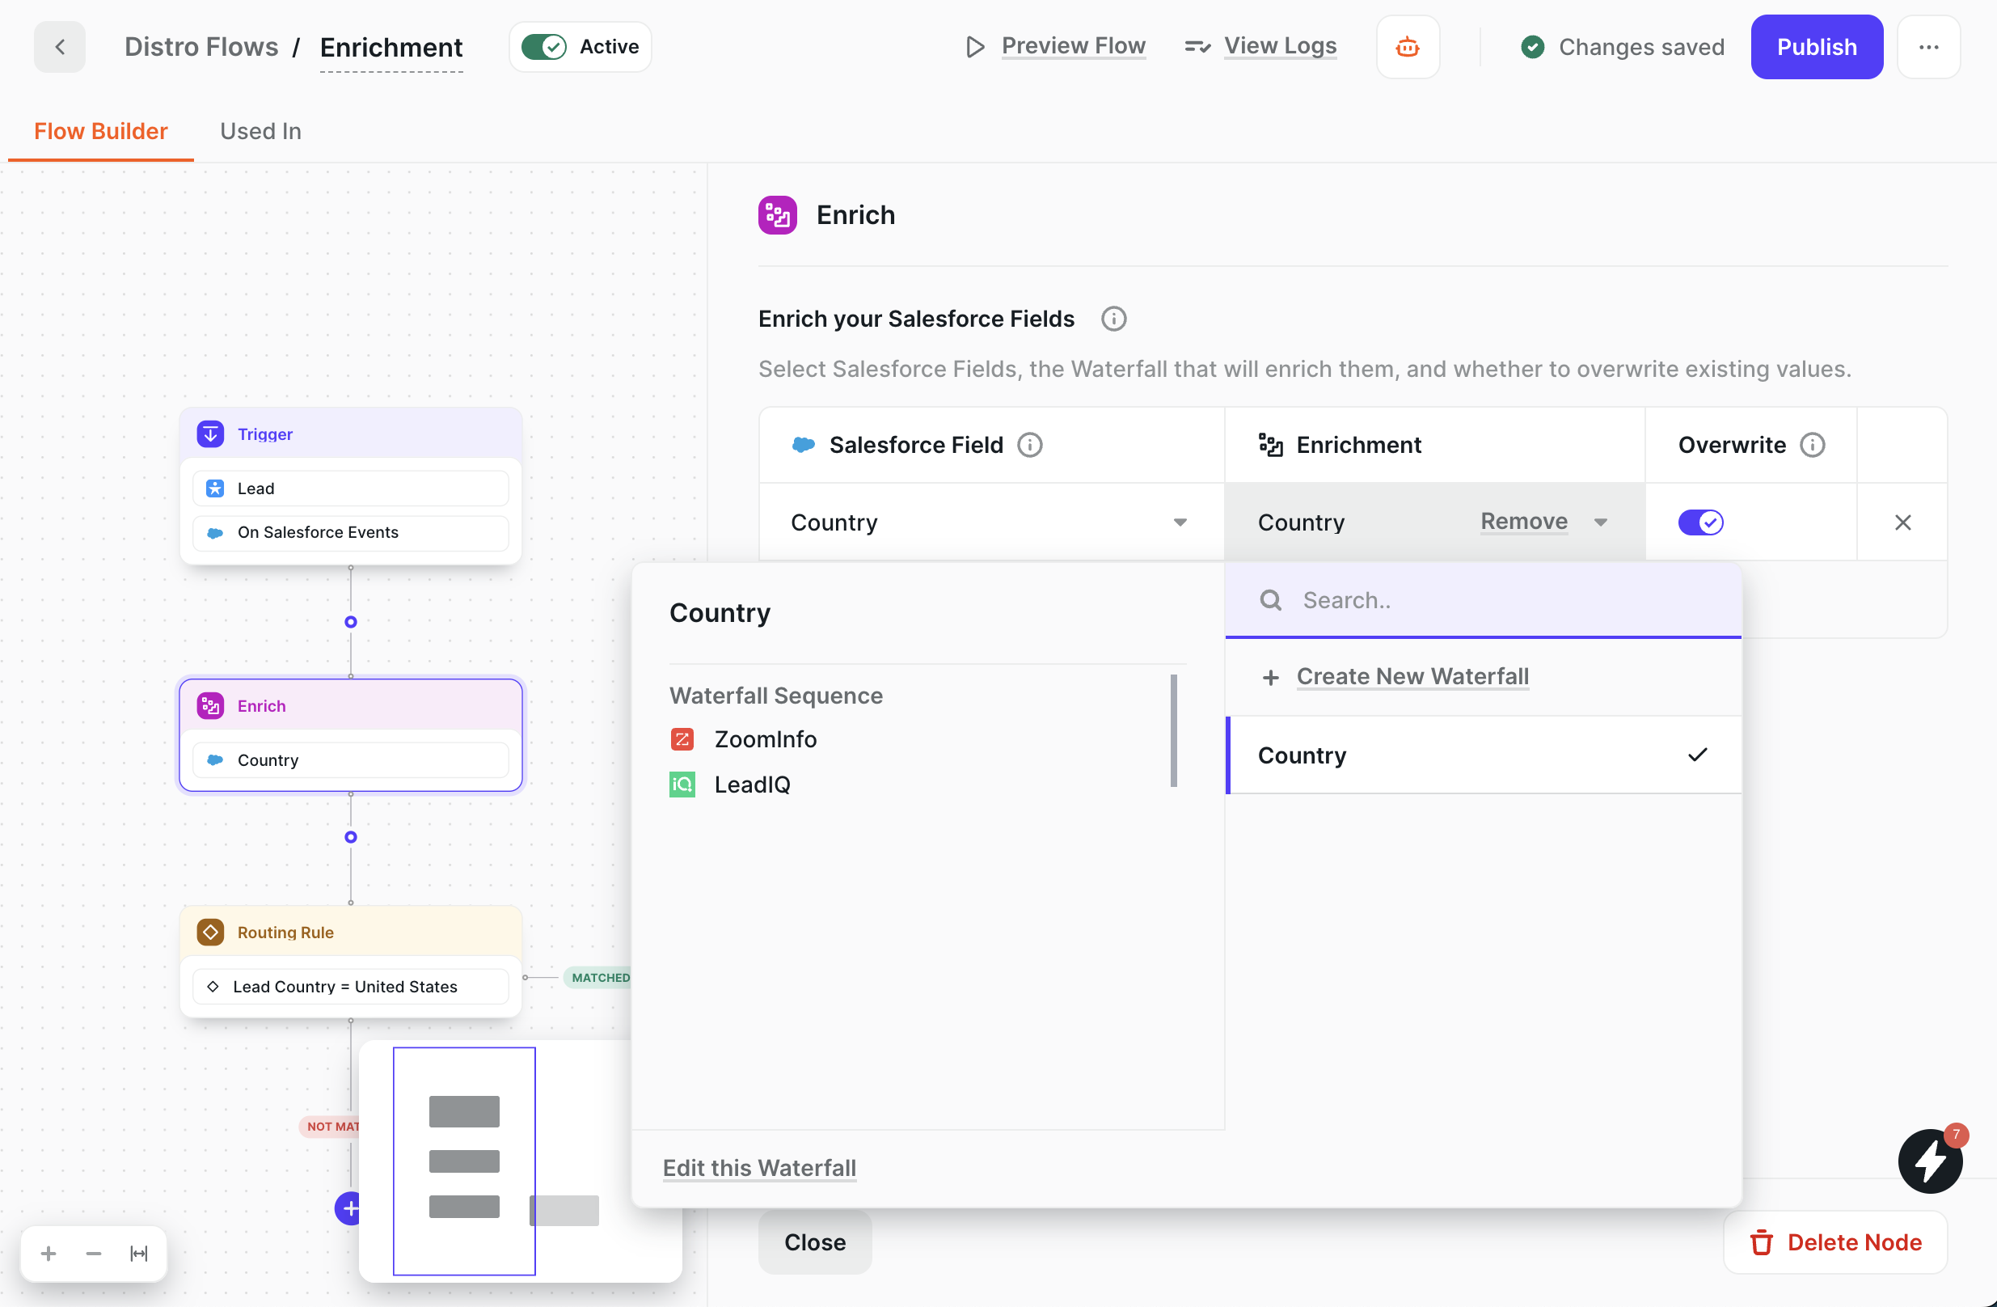The image size is (1997, 1307).
Task: Show info tooltip for Salesforce Field column
Action: pos(1029,445)
